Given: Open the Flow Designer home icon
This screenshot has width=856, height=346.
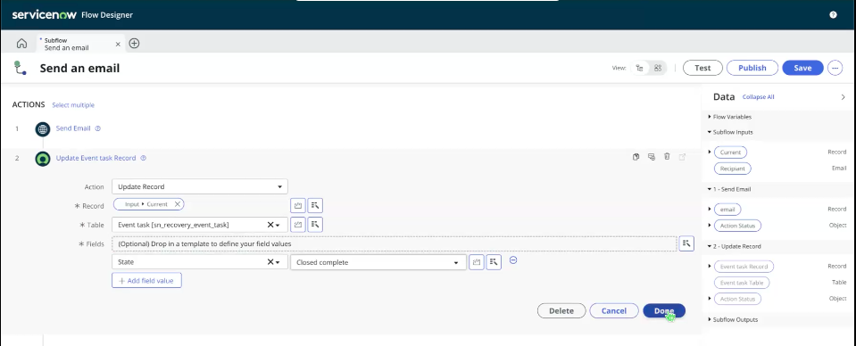Looking at the screenshot, I should click(x=21, y=44).
